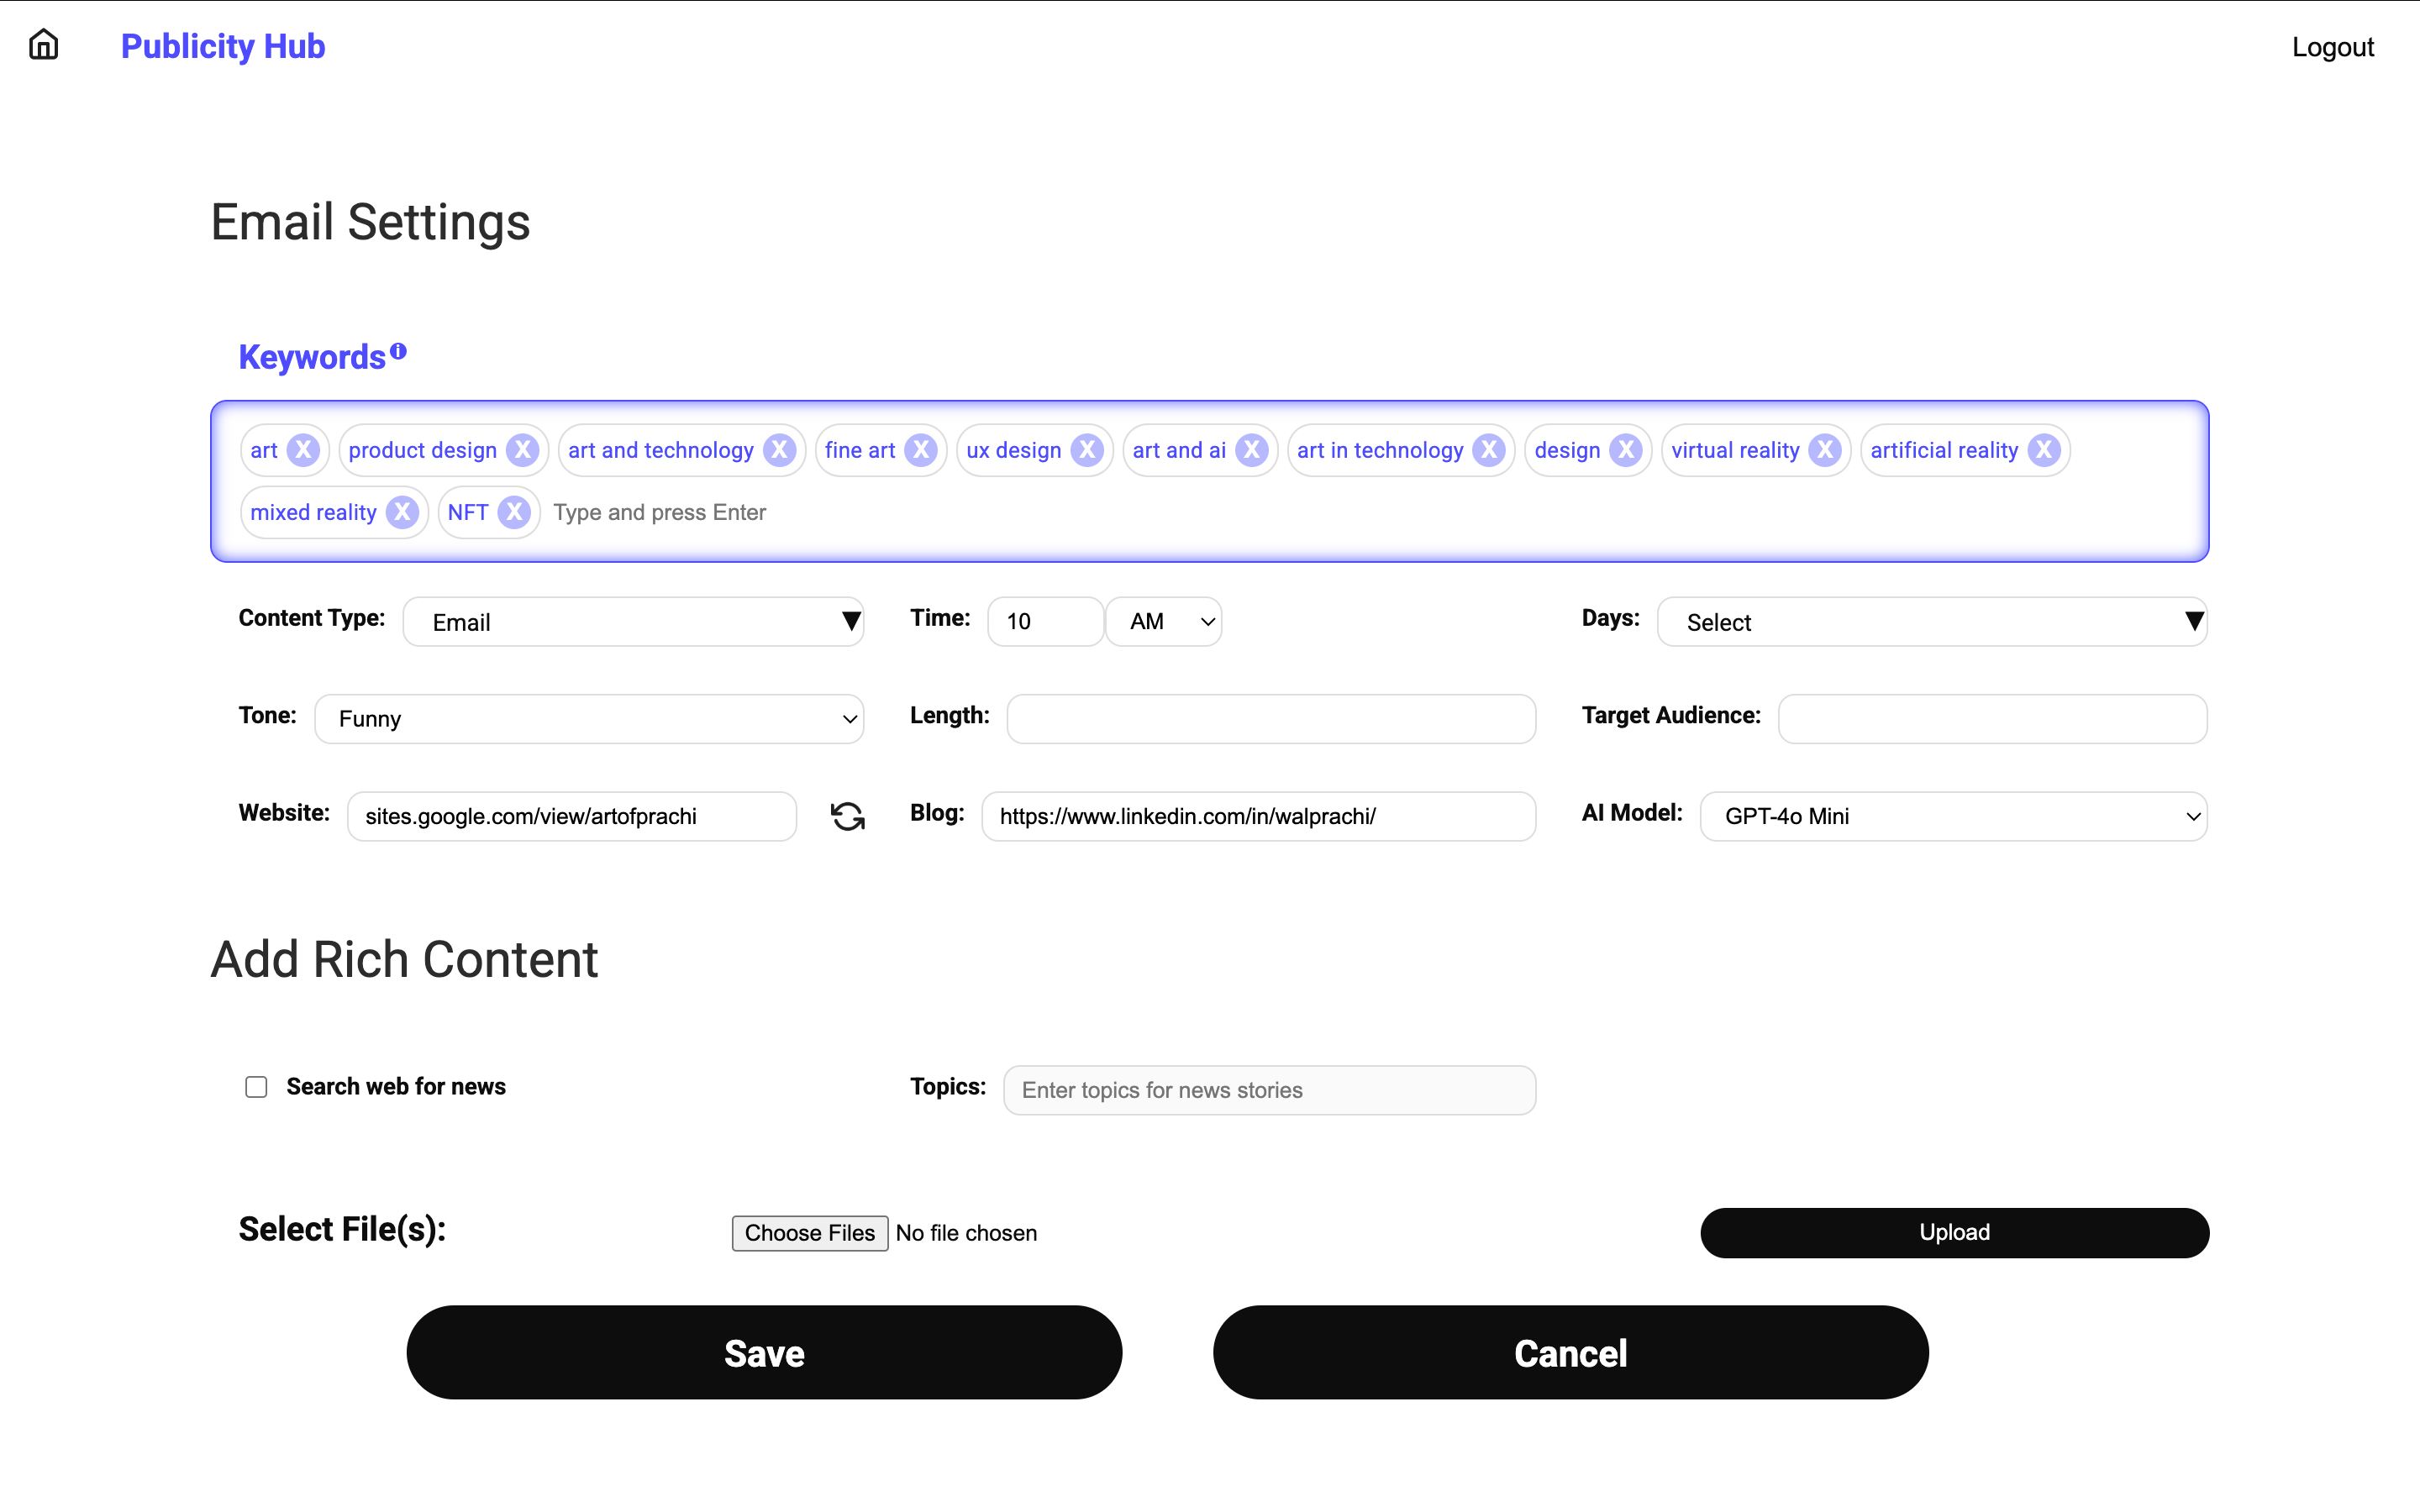Image resolution: width=2420 pixels, height=1512 pixels.
Task: Open the Content Type dropdown
Action: click(x=633, y=622)
